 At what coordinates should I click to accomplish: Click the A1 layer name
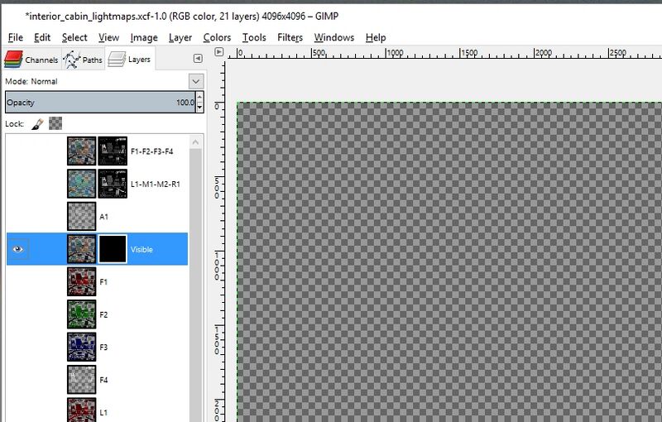pos(104,217)
